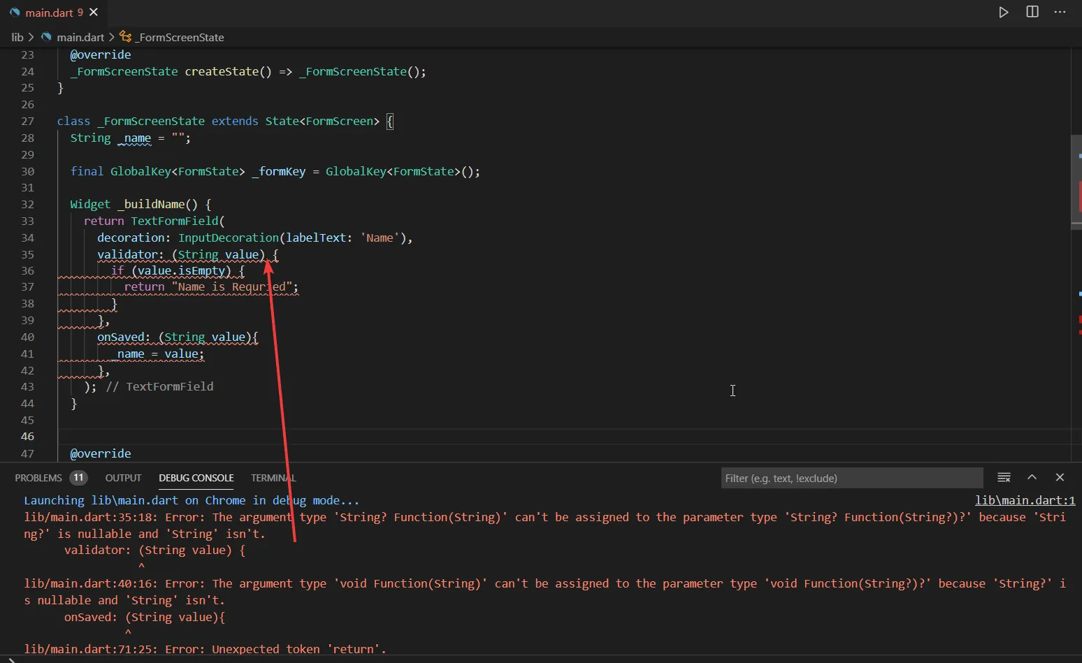
Task: Run the Dart file with the play icon
Action: (1004, 12)
